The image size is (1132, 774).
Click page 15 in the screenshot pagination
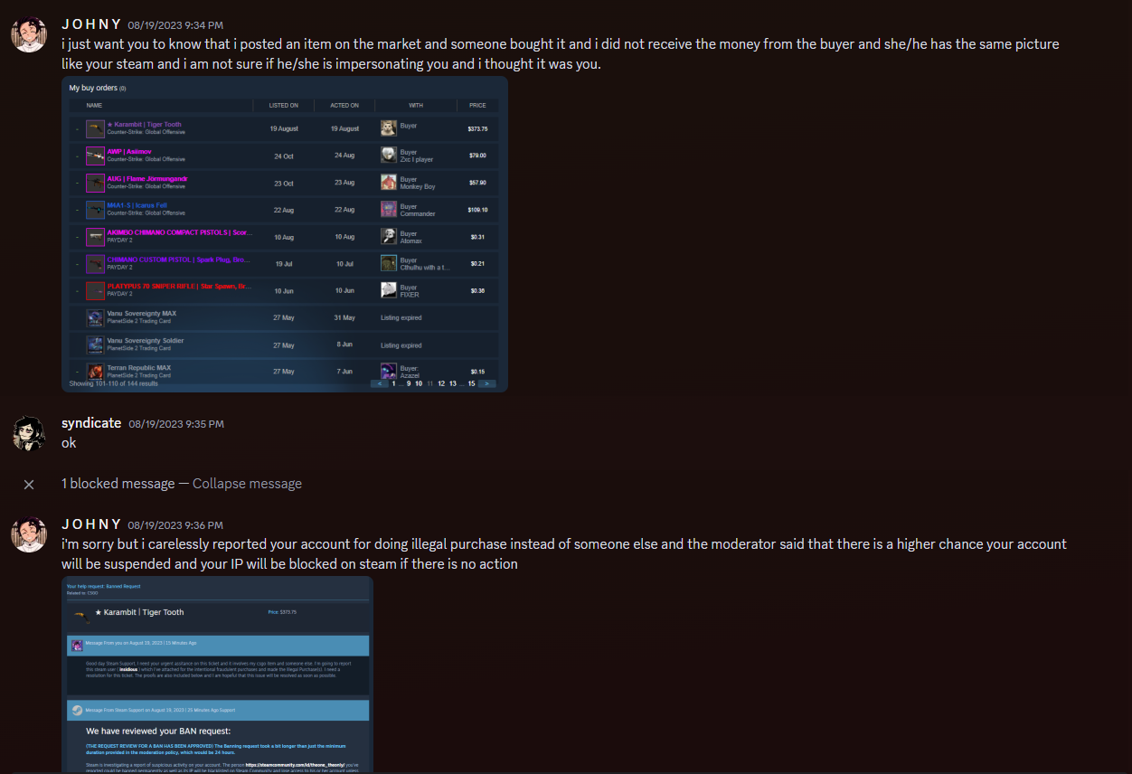tap(471, 383)
